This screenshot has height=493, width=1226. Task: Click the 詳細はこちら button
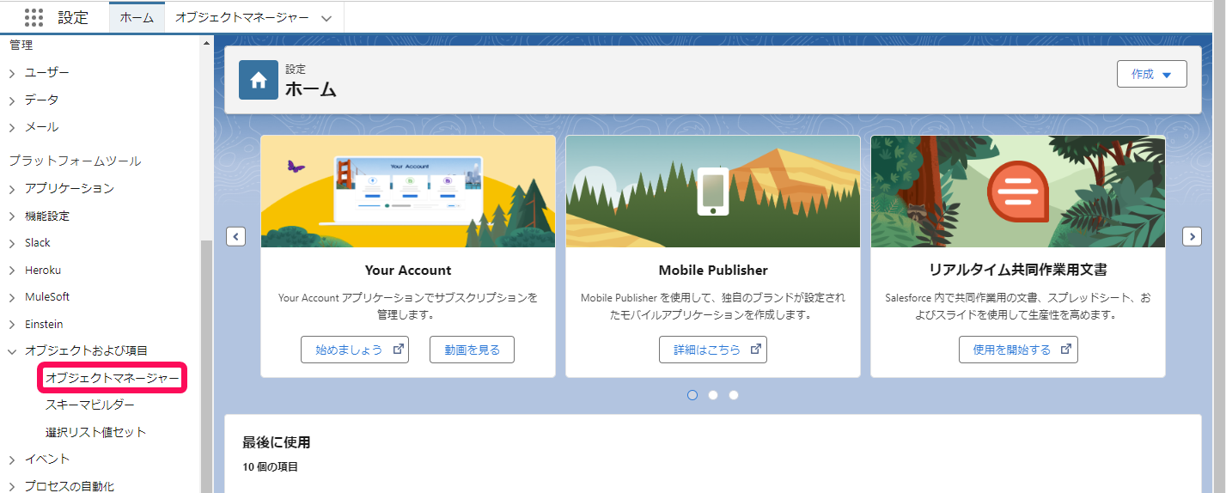click(x=713, y=350)
